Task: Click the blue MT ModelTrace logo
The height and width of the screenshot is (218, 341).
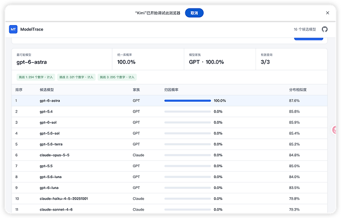Action: [x=13, y=29]
